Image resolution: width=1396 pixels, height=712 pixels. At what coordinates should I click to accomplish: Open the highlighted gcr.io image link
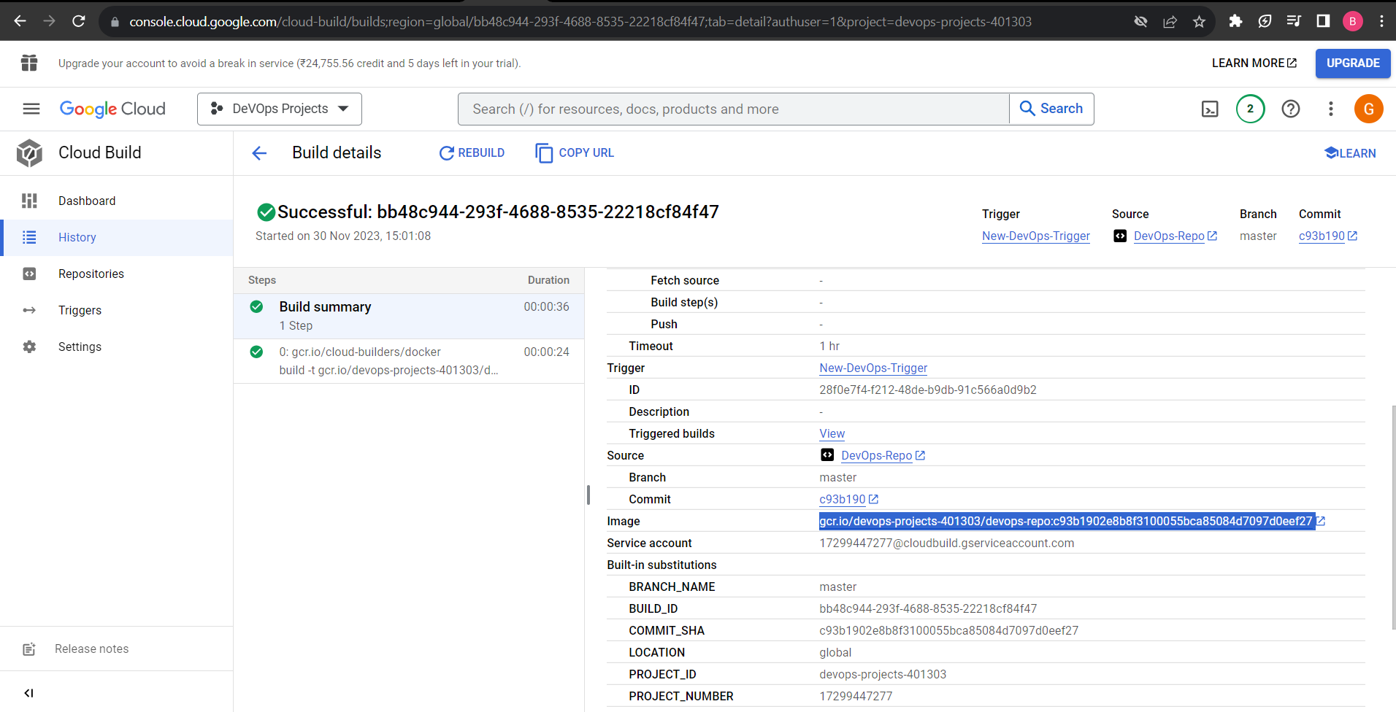[1066, 521]
